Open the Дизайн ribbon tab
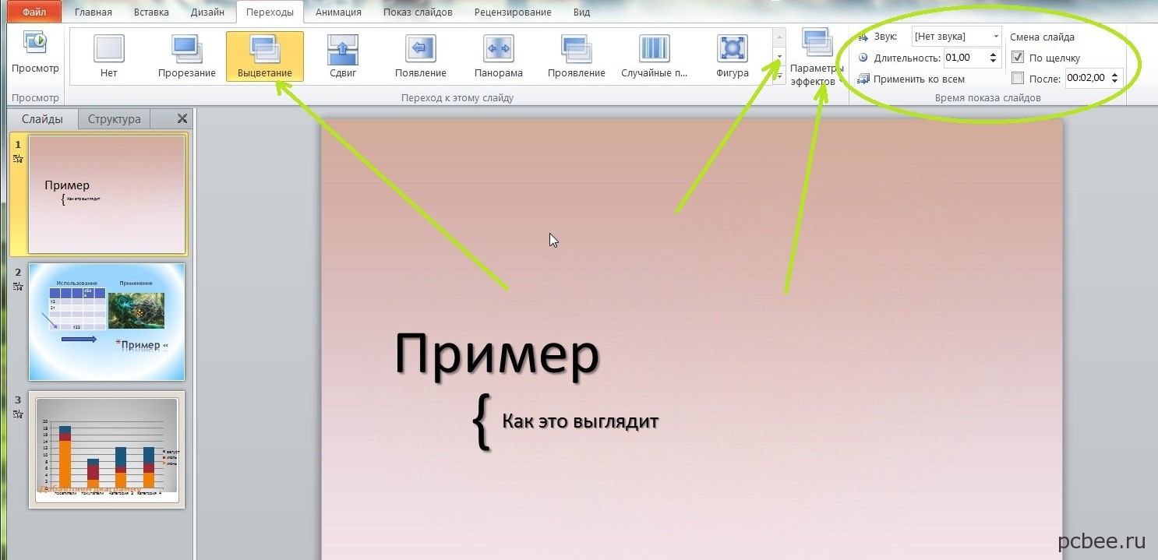 coord(207,12)
